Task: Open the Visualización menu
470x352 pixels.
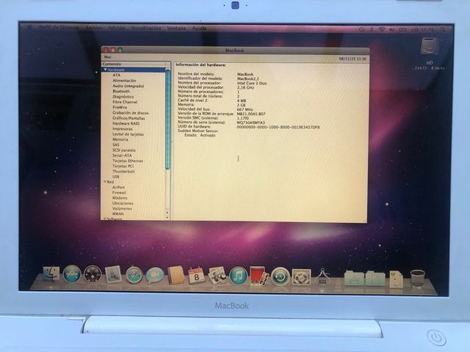Action: pos(146,28)
